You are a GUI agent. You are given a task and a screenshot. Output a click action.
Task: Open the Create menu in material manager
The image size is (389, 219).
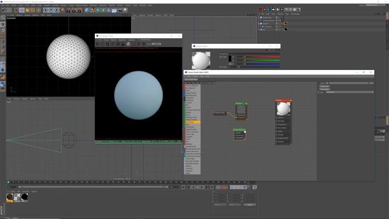point(12,192)
